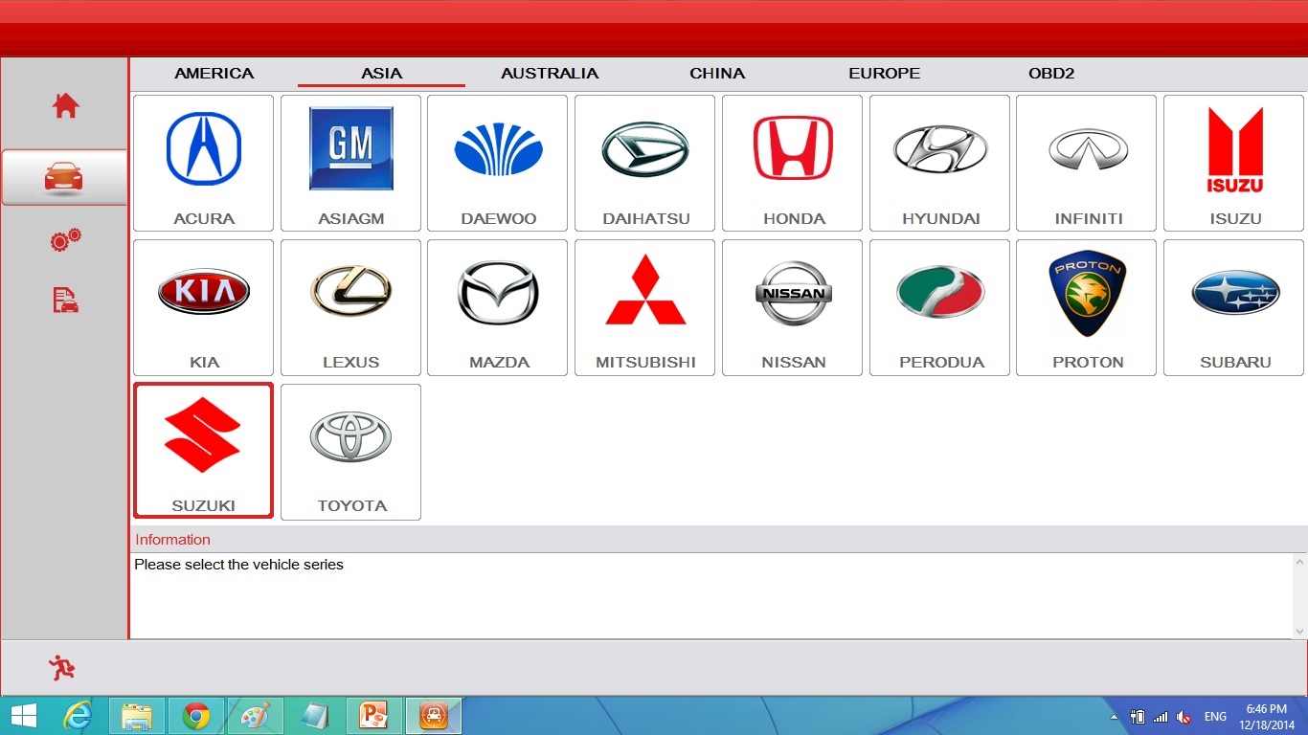This screenshot has width=1308, height=735.
Task: Select the TOYOTA brand tile
Action: 350,452
